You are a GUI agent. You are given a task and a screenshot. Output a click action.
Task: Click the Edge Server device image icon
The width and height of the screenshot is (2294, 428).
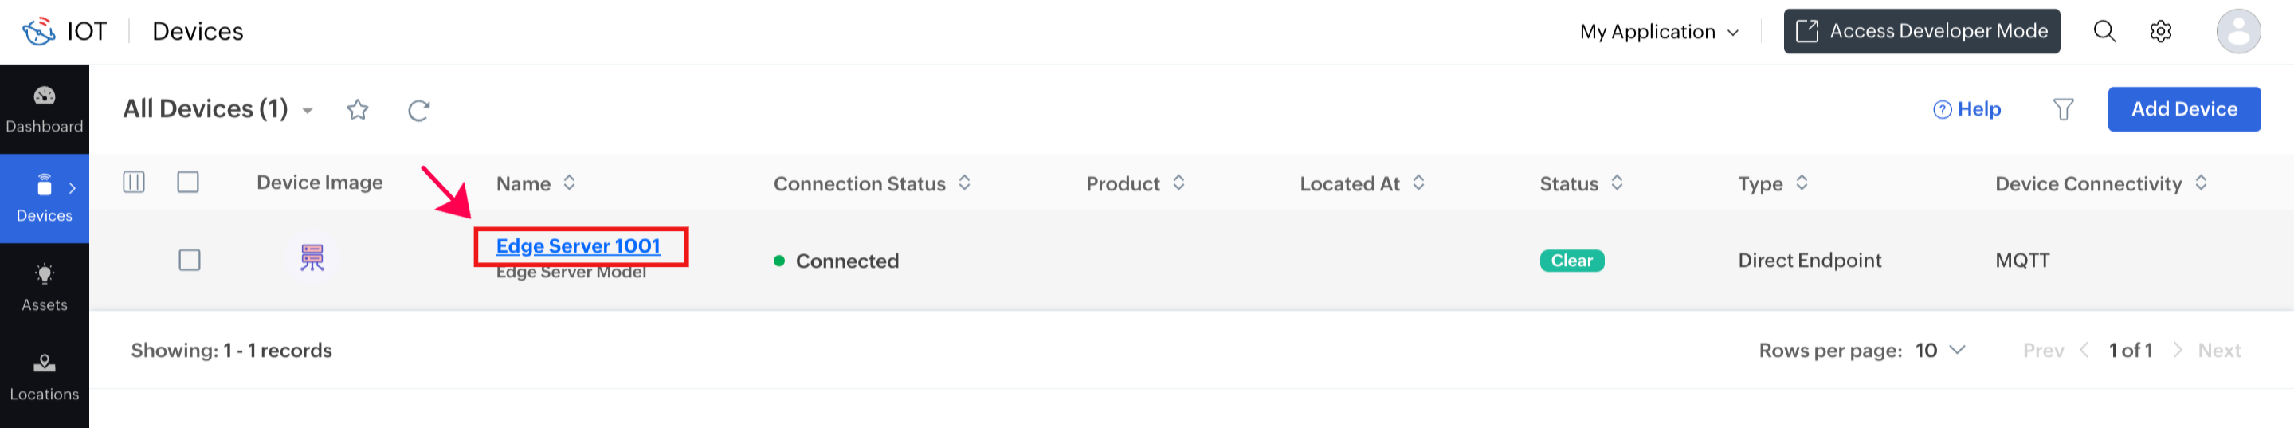[312, 257]
